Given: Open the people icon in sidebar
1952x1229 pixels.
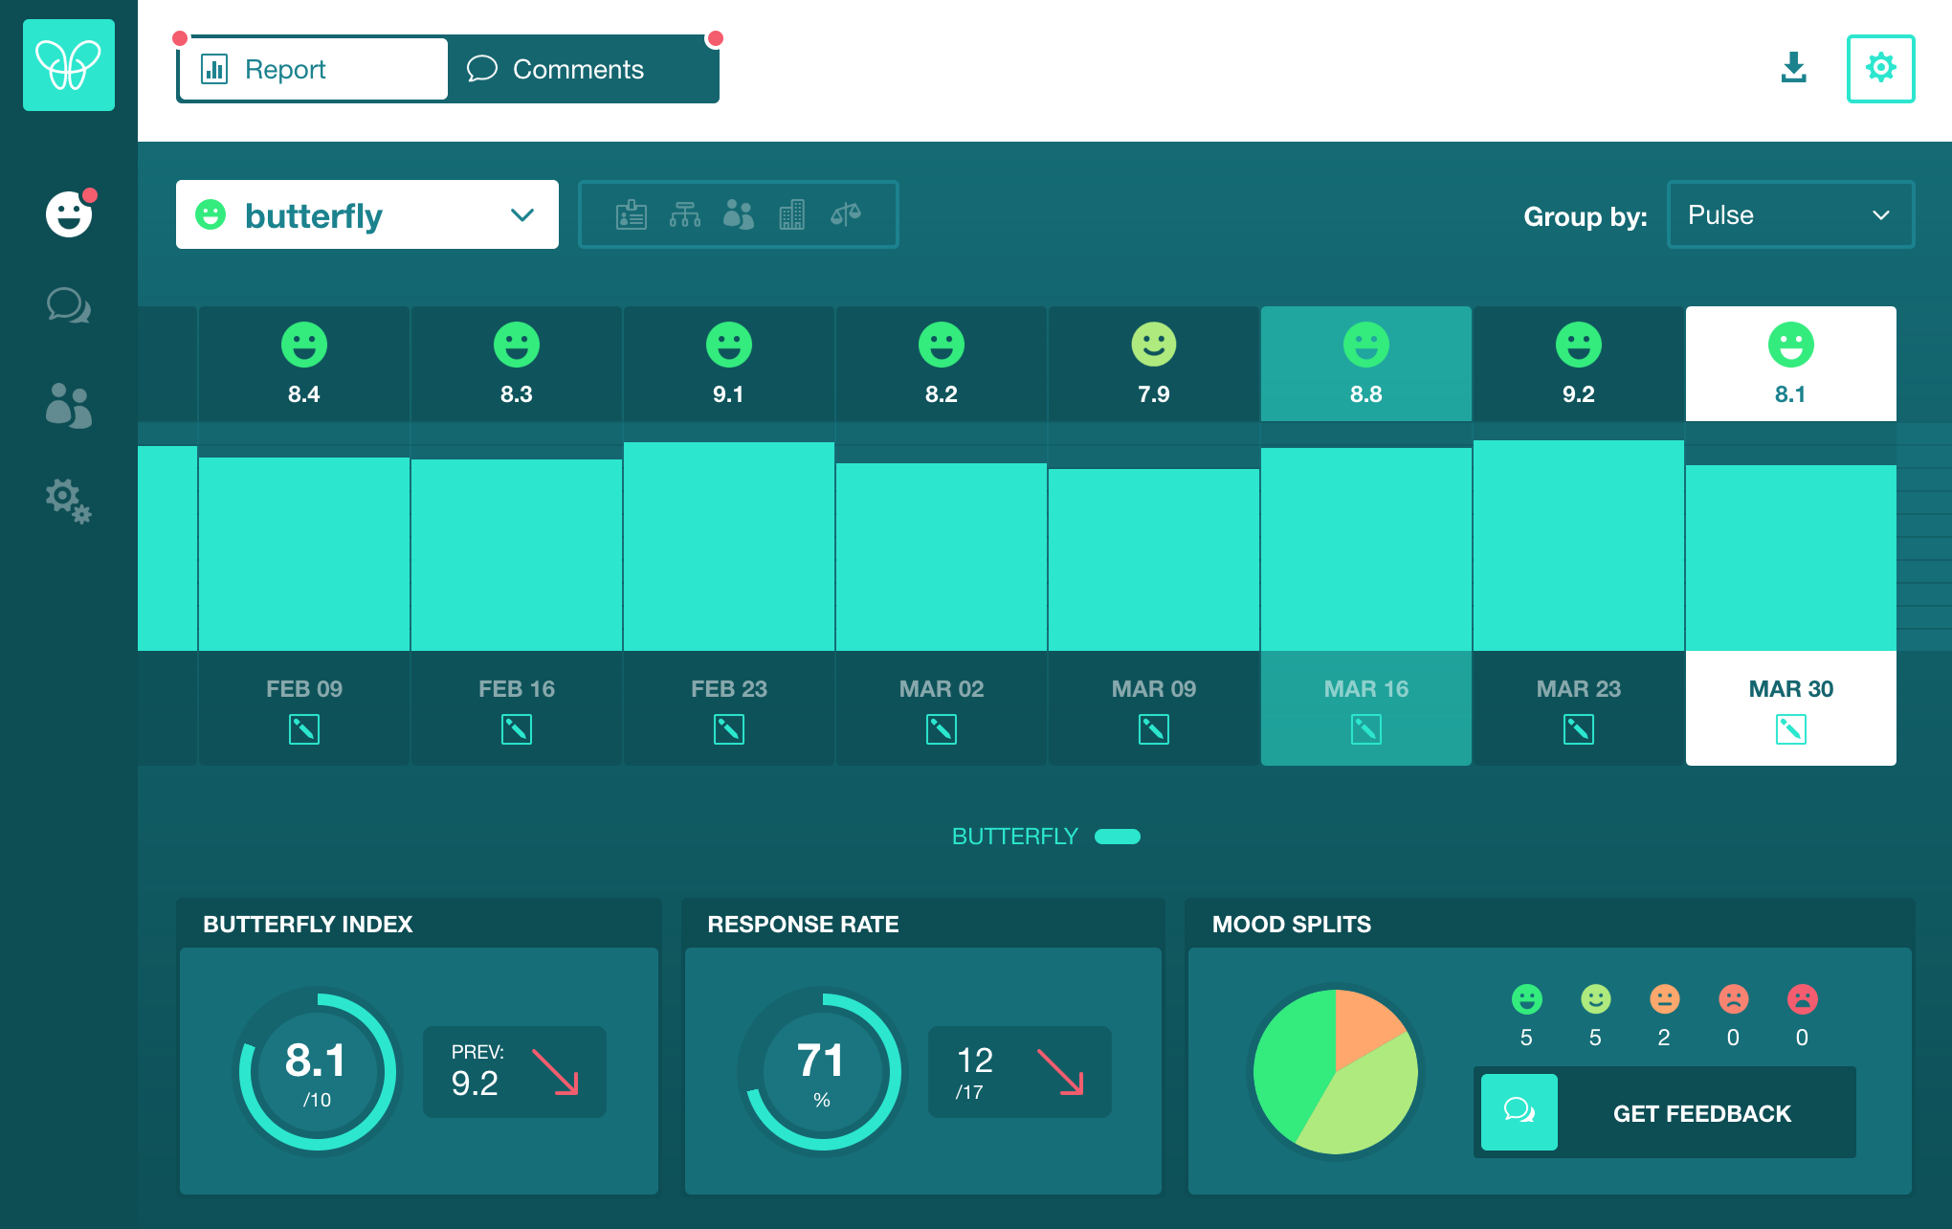Looking at the screenshot, I should point(69,405).
